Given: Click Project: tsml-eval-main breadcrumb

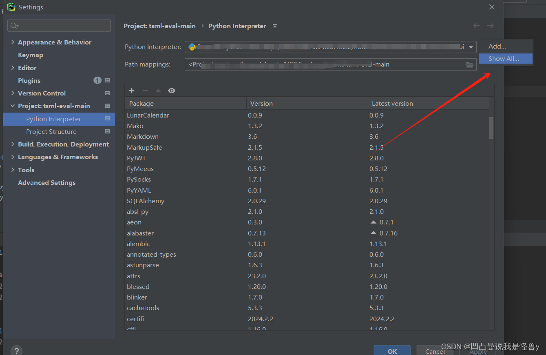Looking at the screenshot, I should click(160, 26).
